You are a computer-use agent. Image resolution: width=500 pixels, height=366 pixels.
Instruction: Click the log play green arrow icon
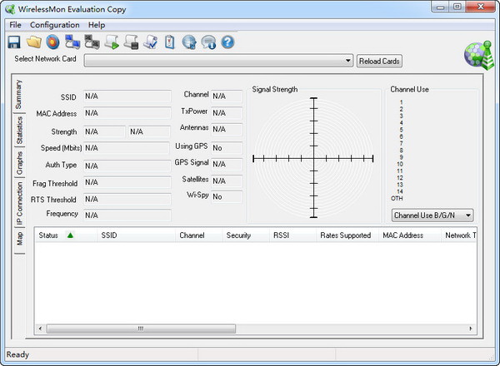pyautogui.click(x=112, y=42)
